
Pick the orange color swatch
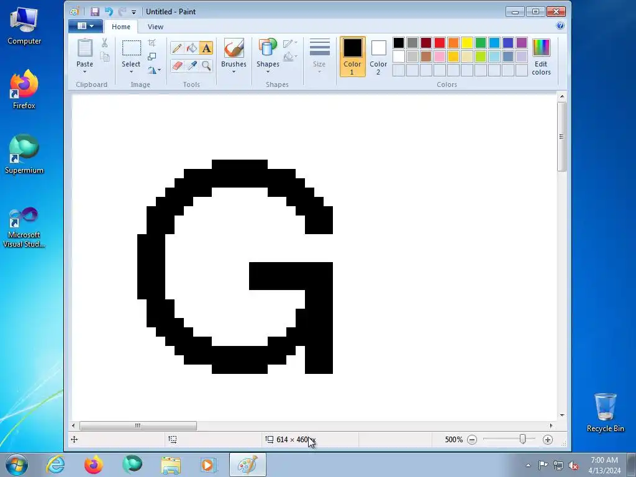point(453,43)
